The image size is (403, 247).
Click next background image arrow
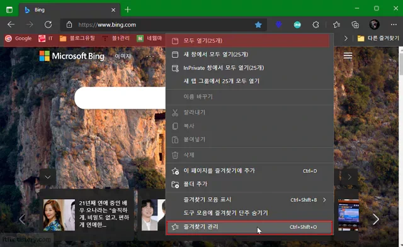point(349,177)
